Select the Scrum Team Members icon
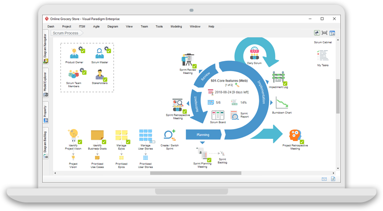 [74, 74]
